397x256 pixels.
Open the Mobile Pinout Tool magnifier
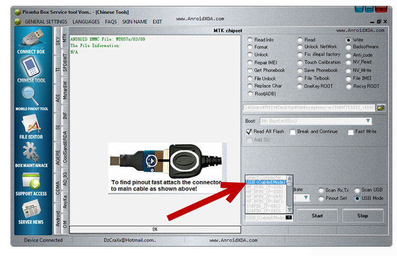click(x=29, y=96)
